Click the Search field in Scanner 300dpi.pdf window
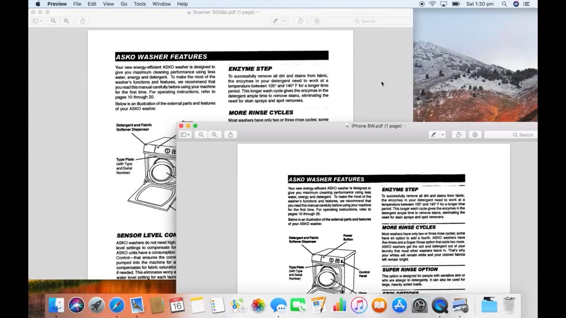This screenshot has width=566, height=318. (368, 21)
